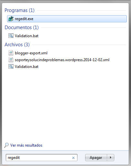Expand the shutdown options arrow
Image resolution: width=131 pixels, height=166 pixels.
coord(110,158)
